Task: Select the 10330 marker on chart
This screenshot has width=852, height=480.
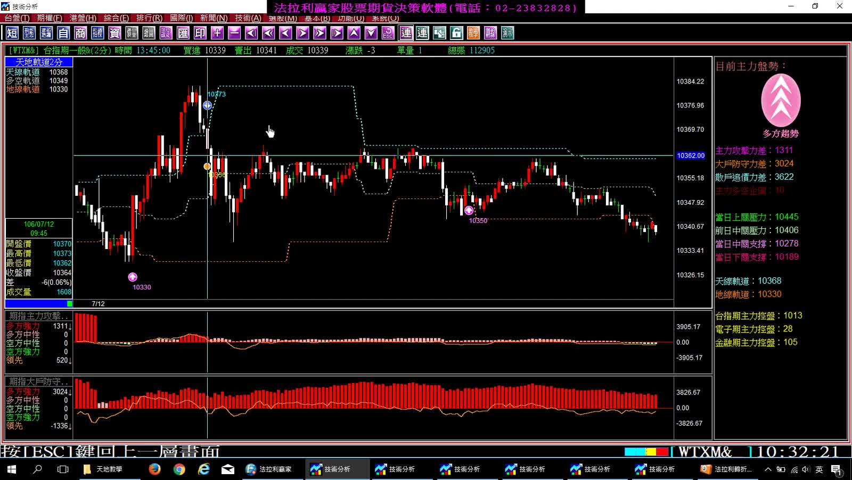Action: pyautogui.click(x=133, y=277)
